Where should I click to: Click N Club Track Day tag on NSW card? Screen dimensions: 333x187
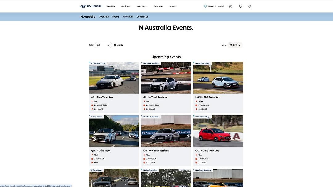click(202, 63)
